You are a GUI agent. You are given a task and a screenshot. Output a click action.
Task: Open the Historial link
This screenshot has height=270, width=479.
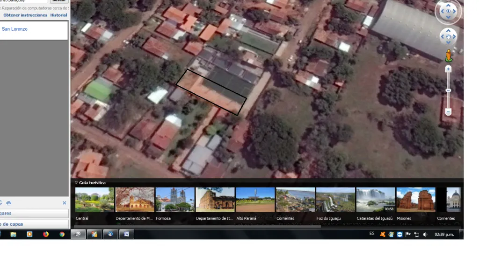click(x=58, y=15)
